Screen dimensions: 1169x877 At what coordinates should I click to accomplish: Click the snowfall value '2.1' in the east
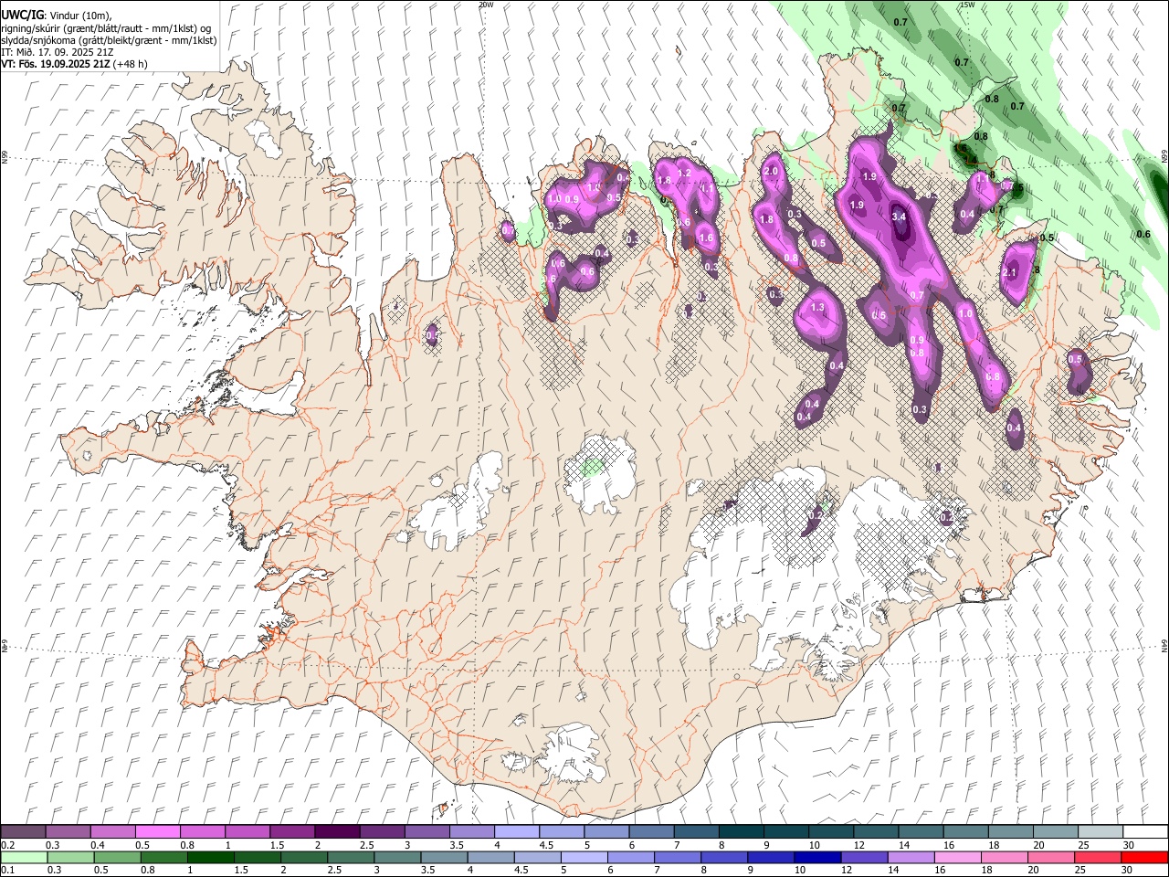point(1009,272)
